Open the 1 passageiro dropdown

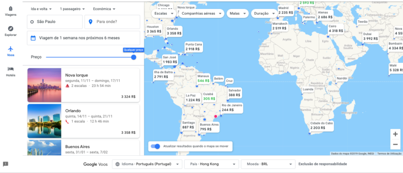[x=72, y=9]
